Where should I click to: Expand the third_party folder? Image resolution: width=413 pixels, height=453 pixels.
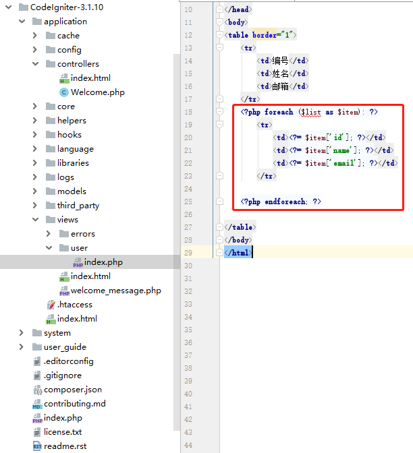point(35,205)
